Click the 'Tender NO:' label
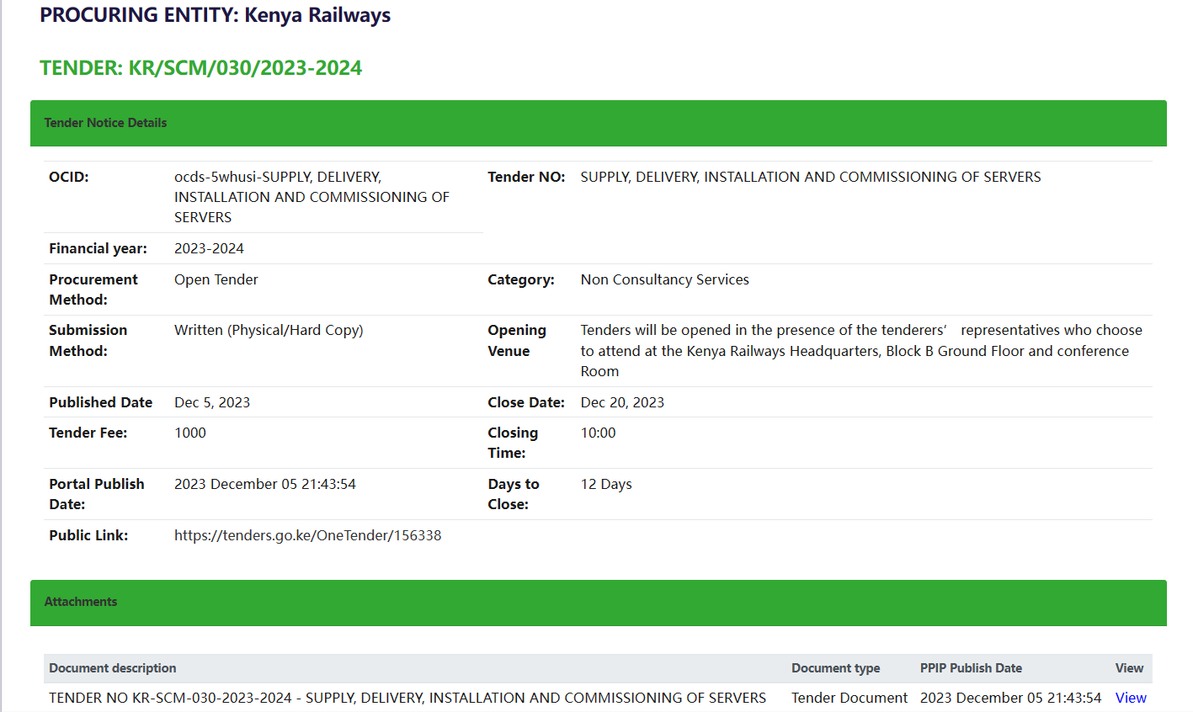This screenshot has height=712, width=1193. (x=526, y=177)
